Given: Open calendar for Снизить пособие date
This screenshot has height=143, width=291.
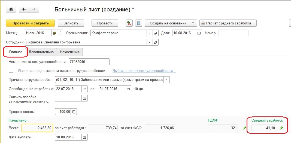Looking at the screenshot, I should 84,98.
